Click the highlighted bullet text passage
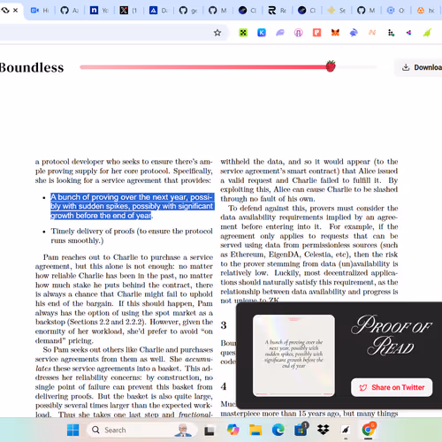 coord(132,206)
